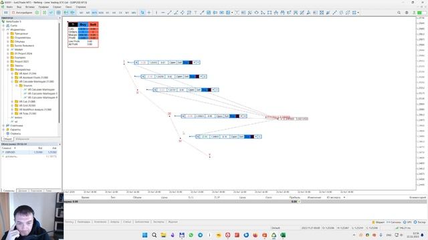Screen dimensions: 428x240
Task: Open the search magnifier in toolbar
Action: [399, 13]
